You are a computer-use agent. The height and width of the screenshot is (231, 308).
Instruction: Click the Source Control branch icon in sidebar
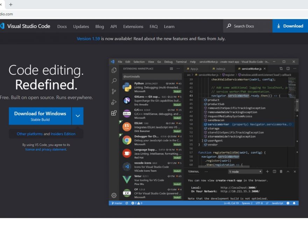tap(114, 91)
